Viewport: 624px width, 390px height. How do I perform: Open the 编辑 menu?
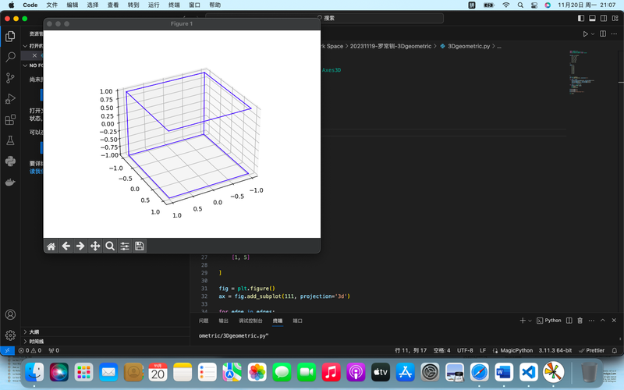73,5
